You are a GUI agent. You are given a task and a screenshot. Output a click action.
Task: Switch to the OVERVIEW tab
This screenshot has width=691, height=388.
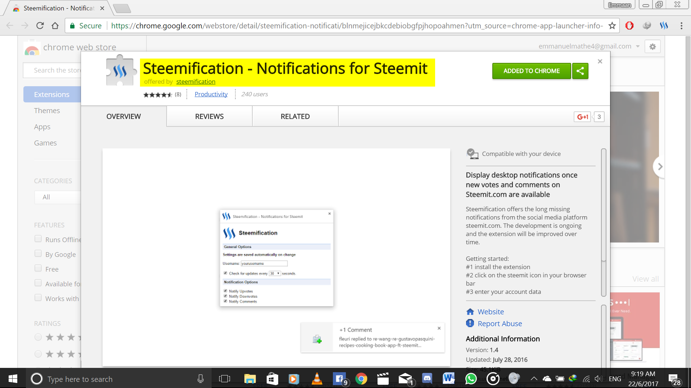[x=123, y=116]
